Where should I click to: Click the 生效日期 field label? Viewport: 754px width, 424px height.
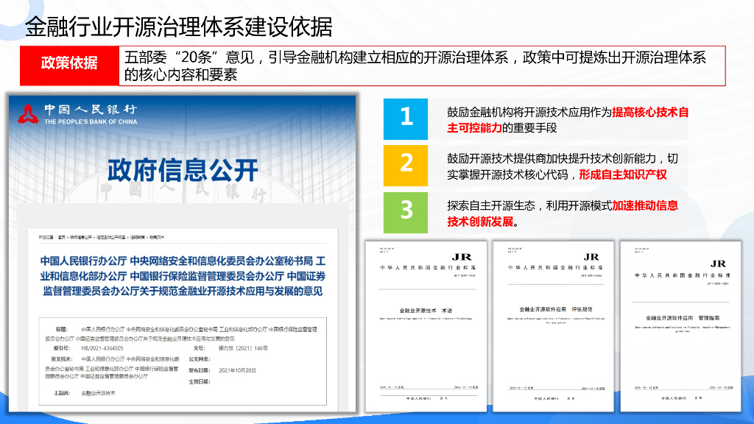click(199, 382)
